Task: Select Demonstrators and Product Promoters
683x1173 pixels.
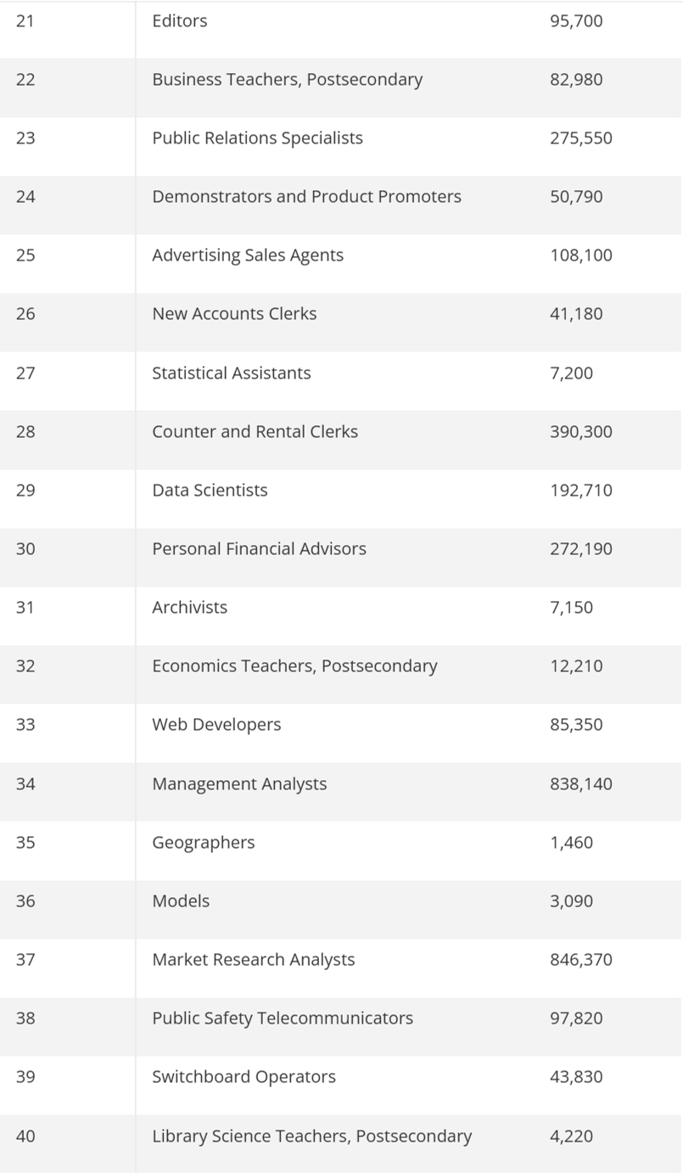Action: 306,197
